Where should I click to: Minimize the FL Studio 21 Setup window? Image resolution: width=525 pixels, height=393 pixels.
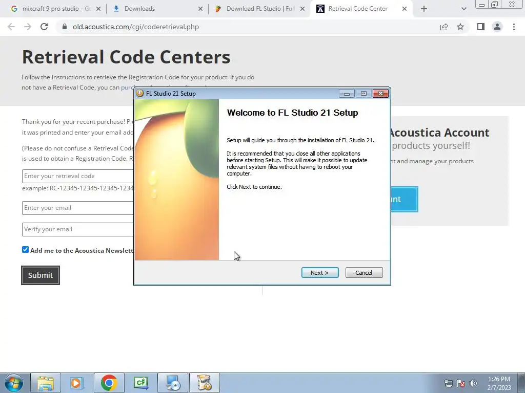tap(347, 94)
